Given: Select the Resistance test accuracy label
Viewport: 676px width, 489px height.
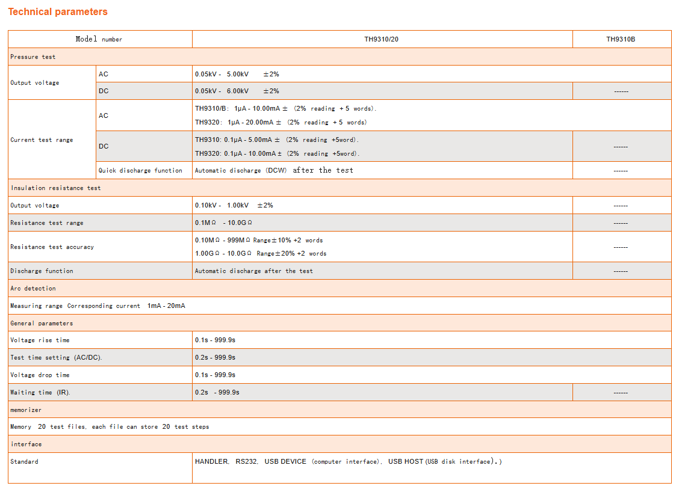Looking at the screenshot, I should [52, 247].
